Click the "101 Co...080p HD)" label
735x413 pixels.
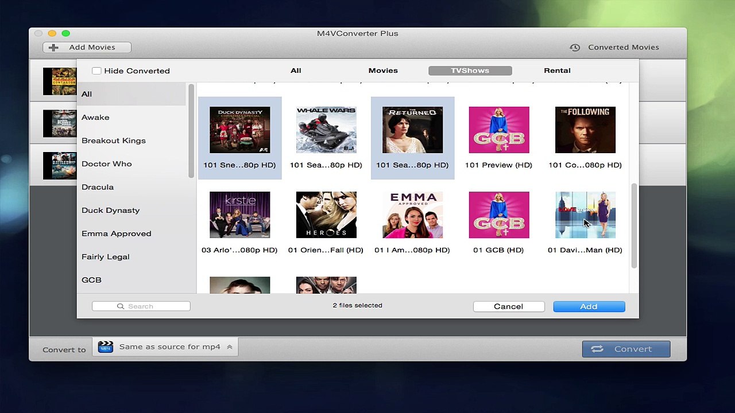pos(585,165)
